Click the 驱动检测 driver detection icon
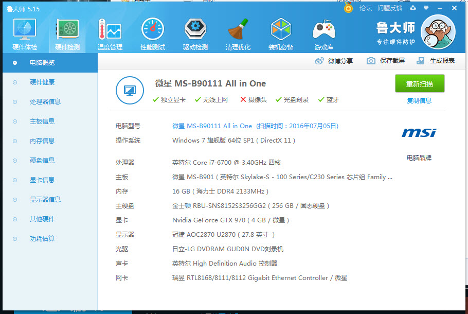 tap(195, 32)
